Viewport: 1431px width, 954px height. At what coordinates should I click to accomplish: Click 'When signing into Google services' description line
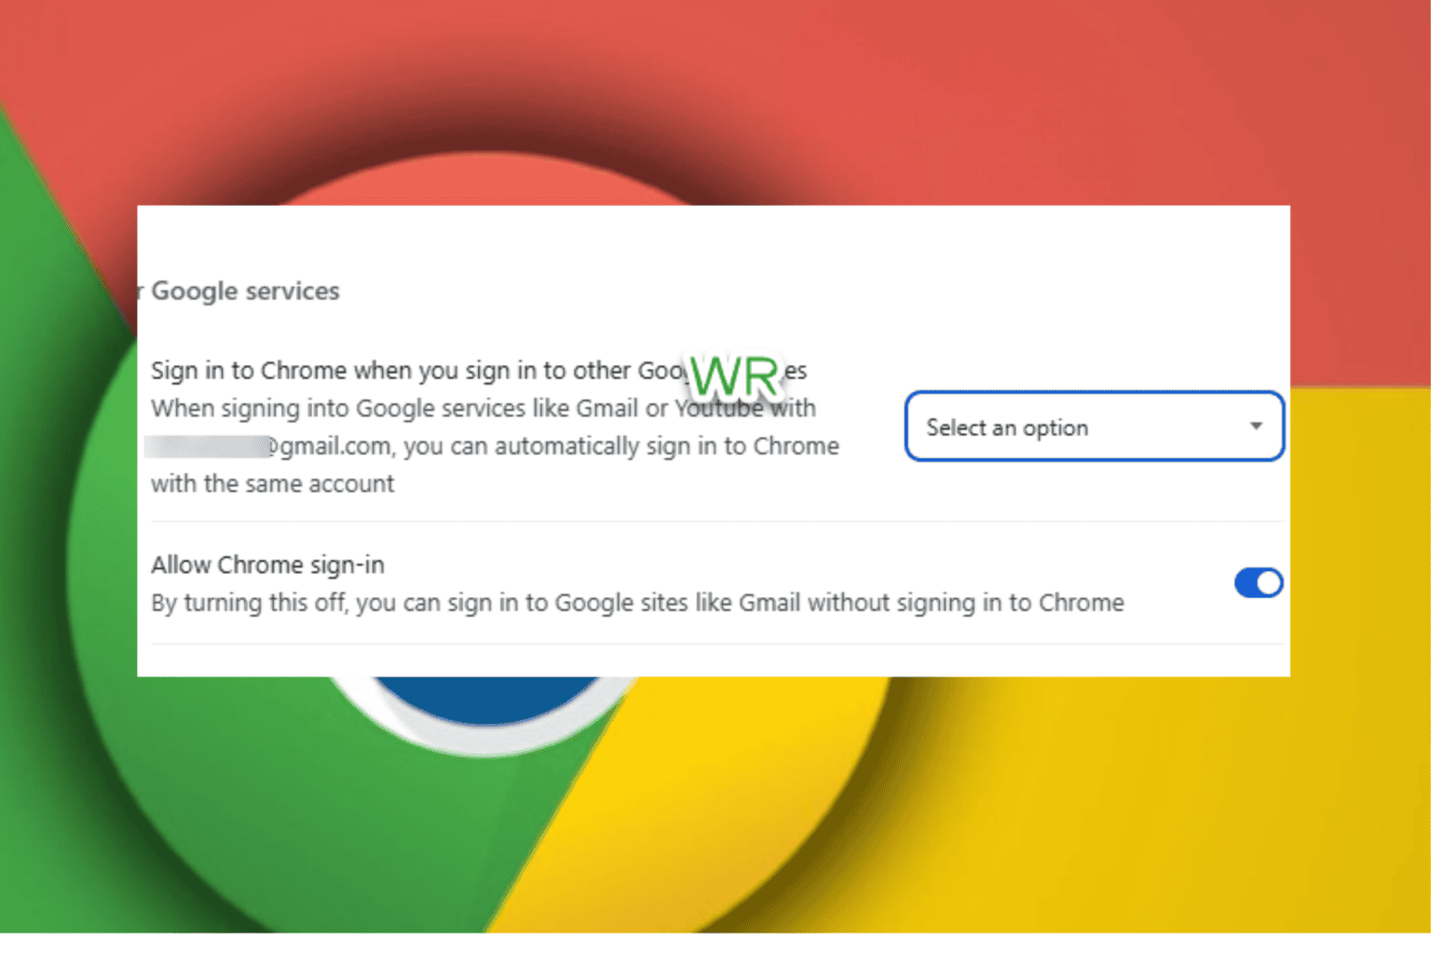[484, 408]
